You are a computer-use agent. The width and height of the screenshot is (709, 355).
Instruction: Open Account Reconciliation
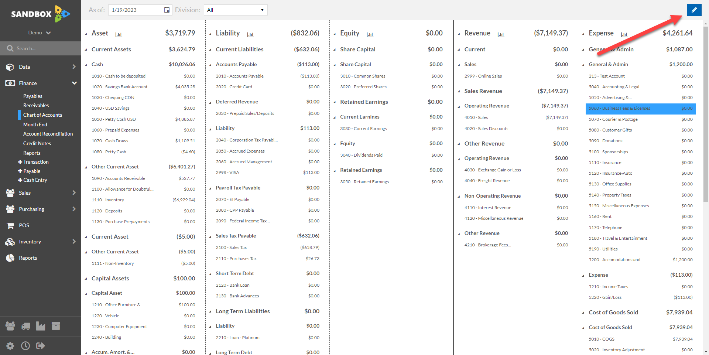(x=48, y=134)
